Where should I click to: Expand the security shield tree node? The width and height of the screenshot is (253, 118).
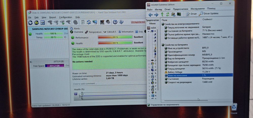click(149, 93)
